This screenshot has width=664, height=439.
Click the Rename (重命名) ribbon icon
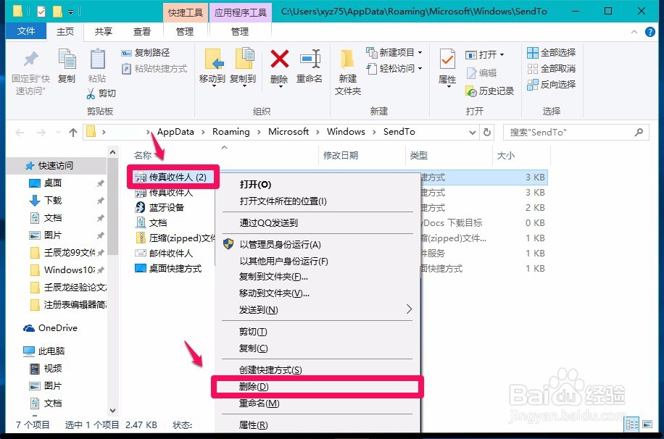pos(310,59)
